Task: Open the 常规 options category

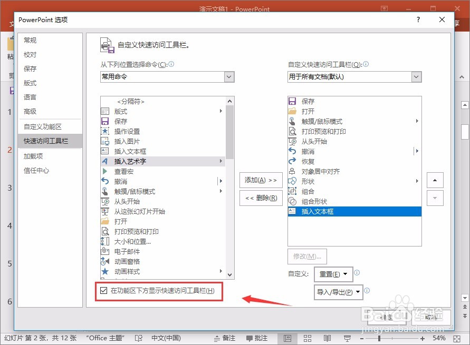Action: pyautogui.click(x=30, y=40)
